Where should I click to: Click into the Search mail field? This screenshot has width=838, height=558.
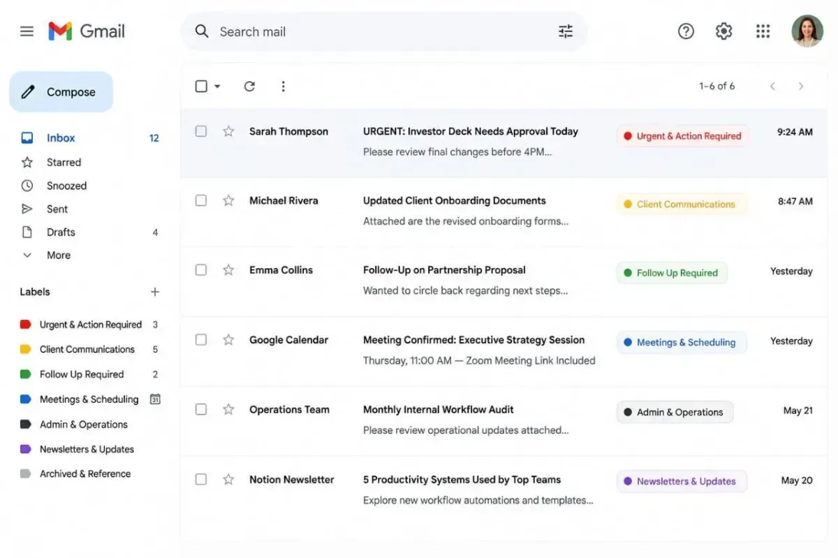click(x=384, y=31)
